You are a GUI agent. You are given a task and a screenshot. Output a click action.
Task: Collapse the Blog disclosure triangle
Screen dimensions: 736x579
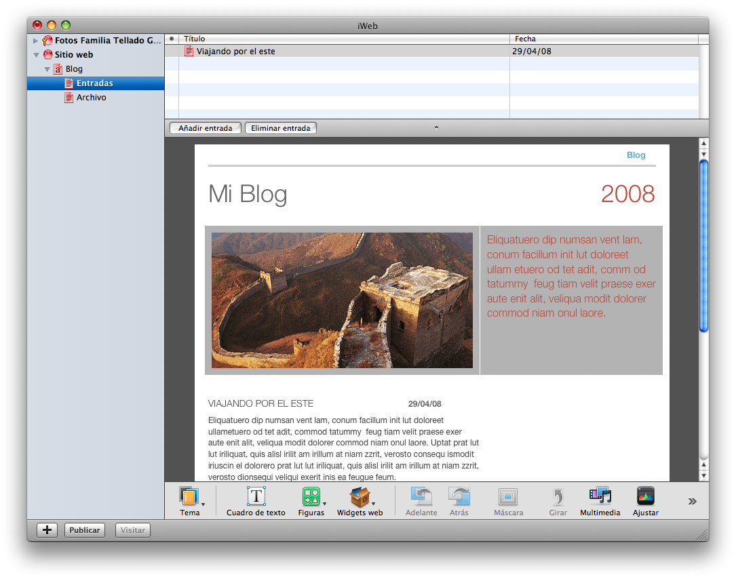click(47, 68)
